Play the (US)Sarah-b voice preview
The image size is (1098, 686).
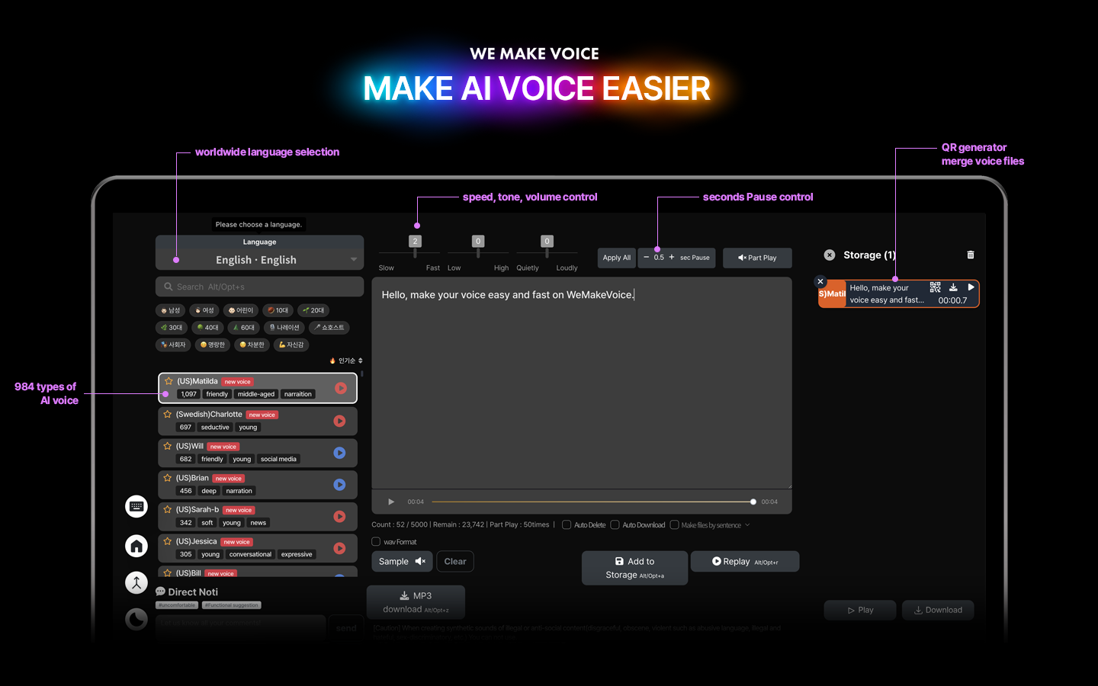tap(339, 517)
